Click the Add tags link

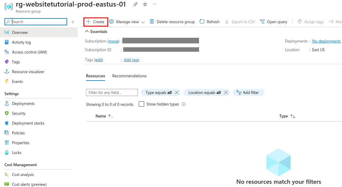point(132,60)
